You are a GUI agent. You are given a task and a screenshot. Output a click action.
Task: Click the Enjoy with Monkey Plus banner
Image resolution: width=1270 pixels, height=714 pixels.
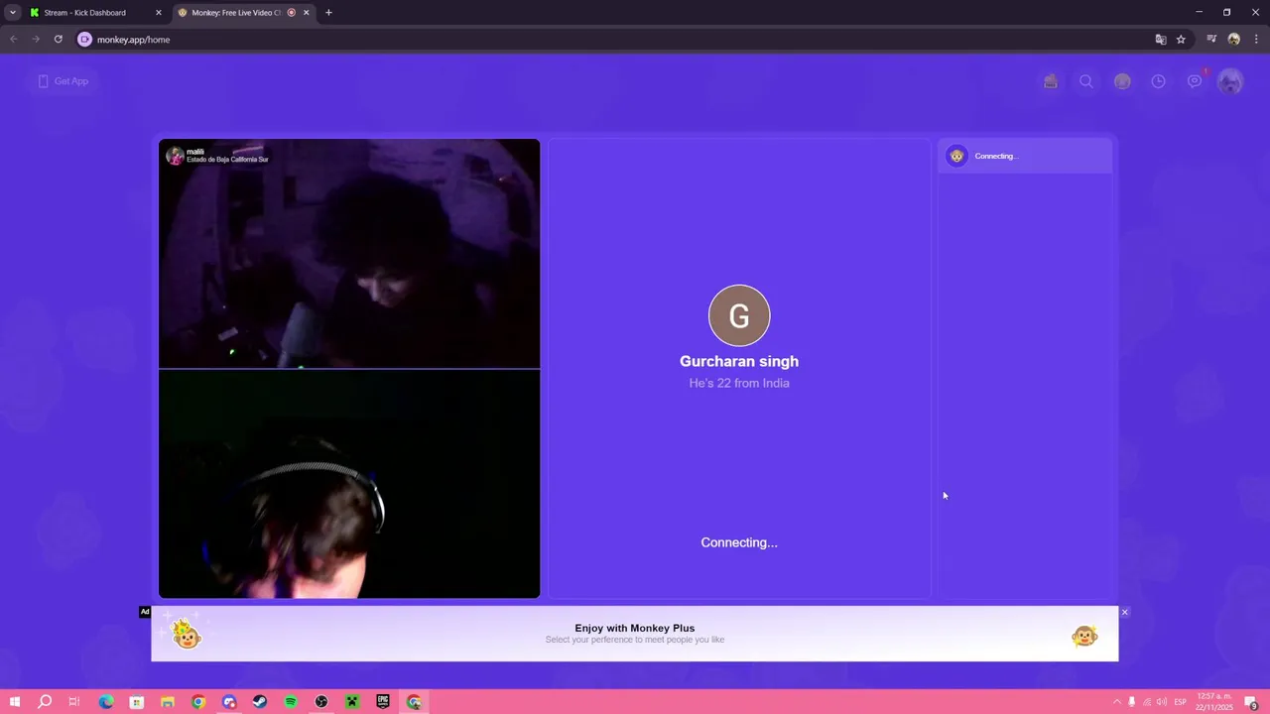pyautogui.click(x=635, y=634)
